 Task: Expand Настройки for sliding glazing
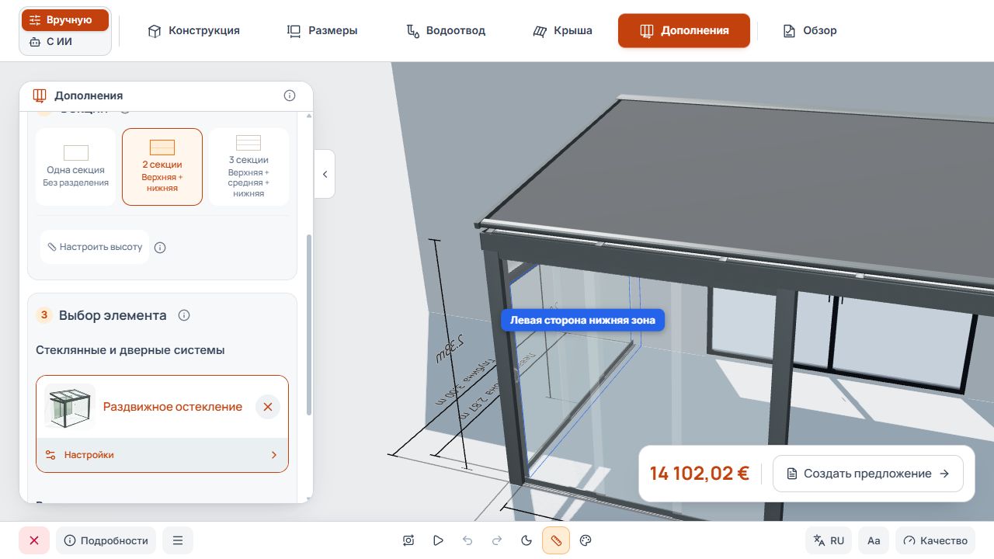click(162, 455)
